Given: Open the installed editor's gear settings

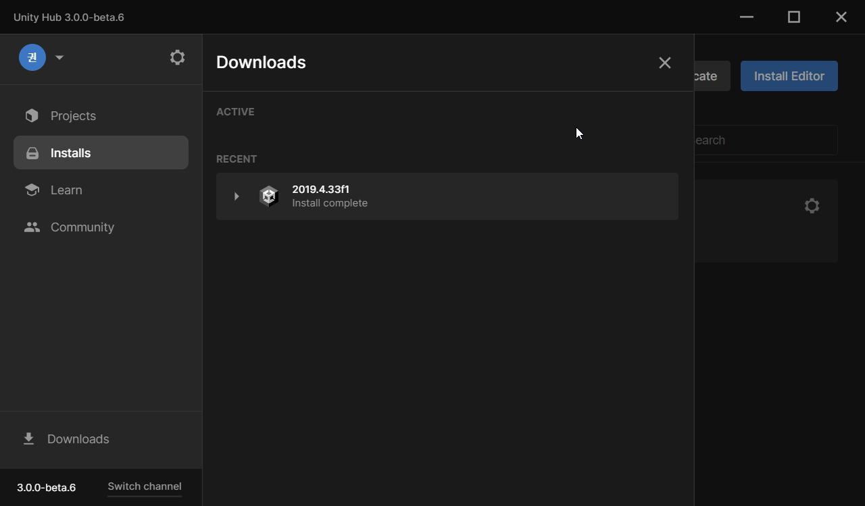Looking at the screenshot, I should [812, 206].
